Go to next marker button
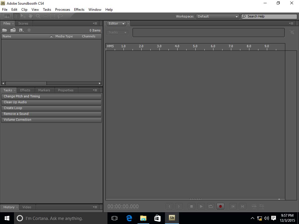Screen dimensions: 299x224 [x=242, y=206]
